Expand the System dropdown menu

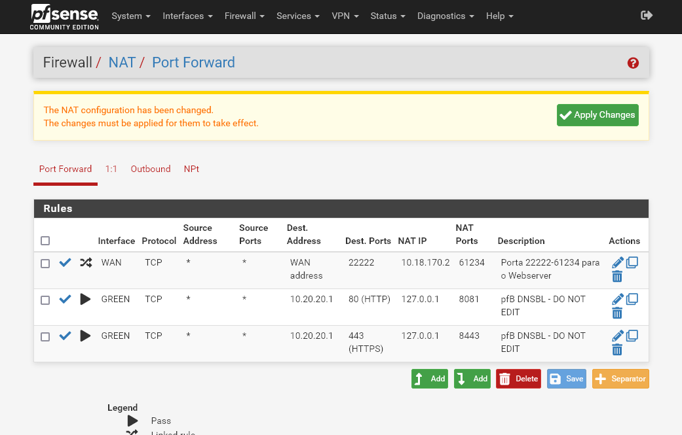131,16
